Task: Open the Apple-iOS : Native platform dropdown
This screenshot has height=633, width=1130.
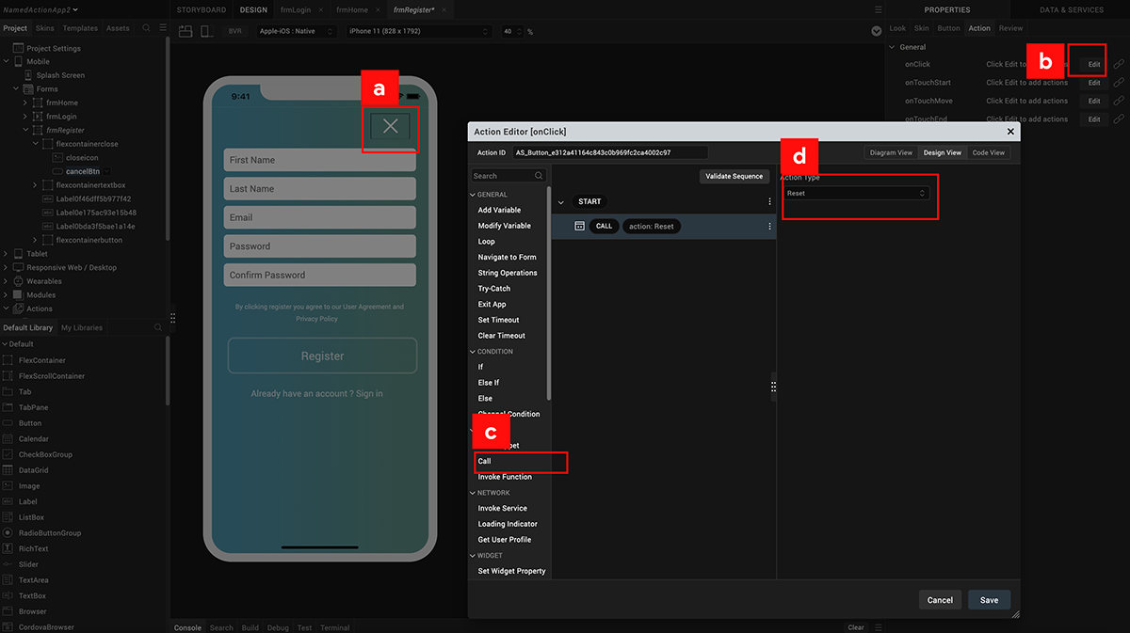Action: [x=297, y=32]
